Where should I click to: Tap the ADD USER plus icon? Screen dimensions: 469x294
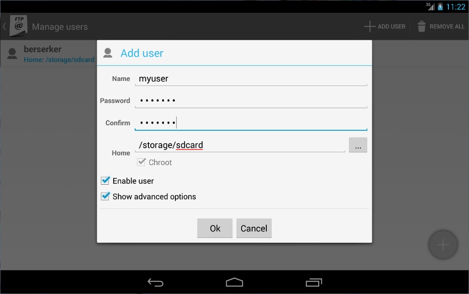point(370,26)
